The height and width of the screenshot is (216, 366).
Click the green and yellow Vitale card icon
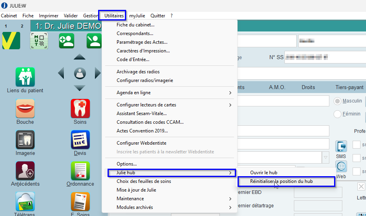(x=11, y=41)
